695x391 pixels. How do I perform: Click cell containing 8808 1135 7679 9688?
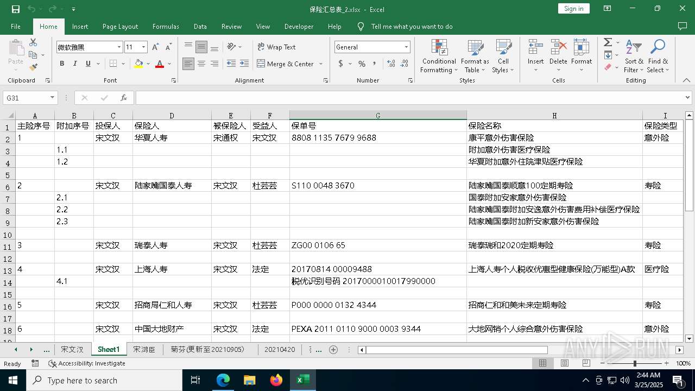click(378, 138)
